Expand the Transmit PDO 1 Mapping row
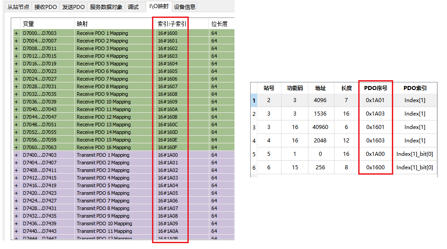Viewport: 447px width, 249px height. coord(17,155)
